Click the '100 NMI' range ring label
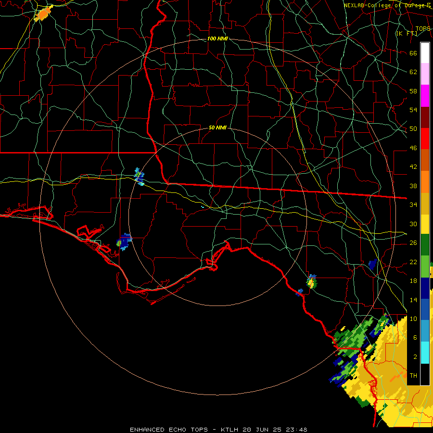433x433 pixels. tap(217, 38)
